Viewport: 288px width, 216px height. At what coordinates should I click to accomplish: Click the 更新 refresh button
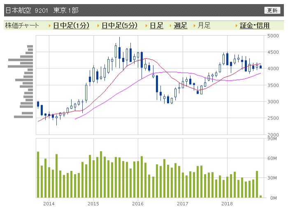pos(272,10)
